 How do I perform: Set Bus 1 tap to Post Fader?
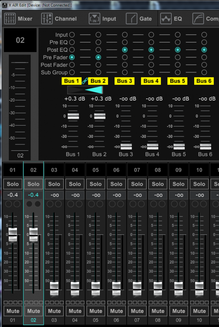click(72, 65)
